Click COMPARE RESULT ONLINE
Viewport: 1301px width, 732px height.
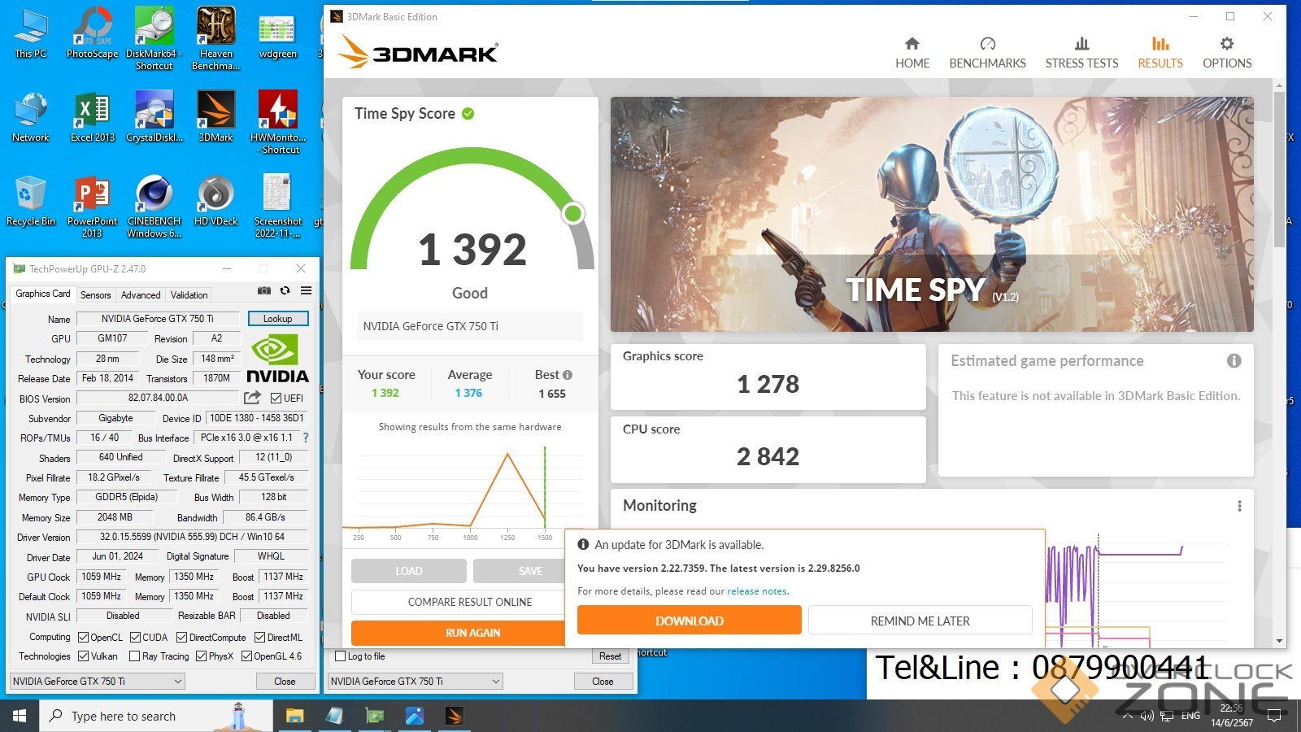[459, 602]
